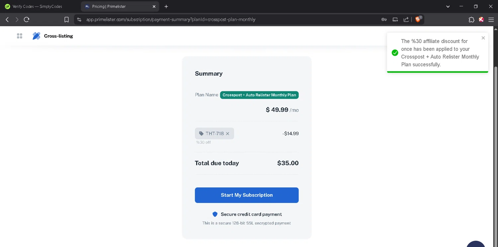Screen dimensions: 498x247
Task: Click the %30 off label
Action: tap(203, 142)
